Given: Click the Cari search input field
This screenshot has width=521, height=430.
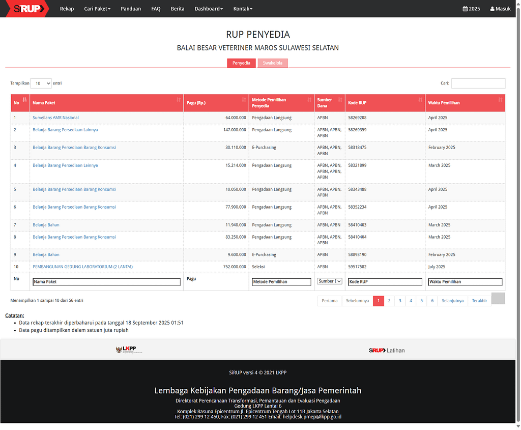Looking at the screenshot, I should point(478,83).
